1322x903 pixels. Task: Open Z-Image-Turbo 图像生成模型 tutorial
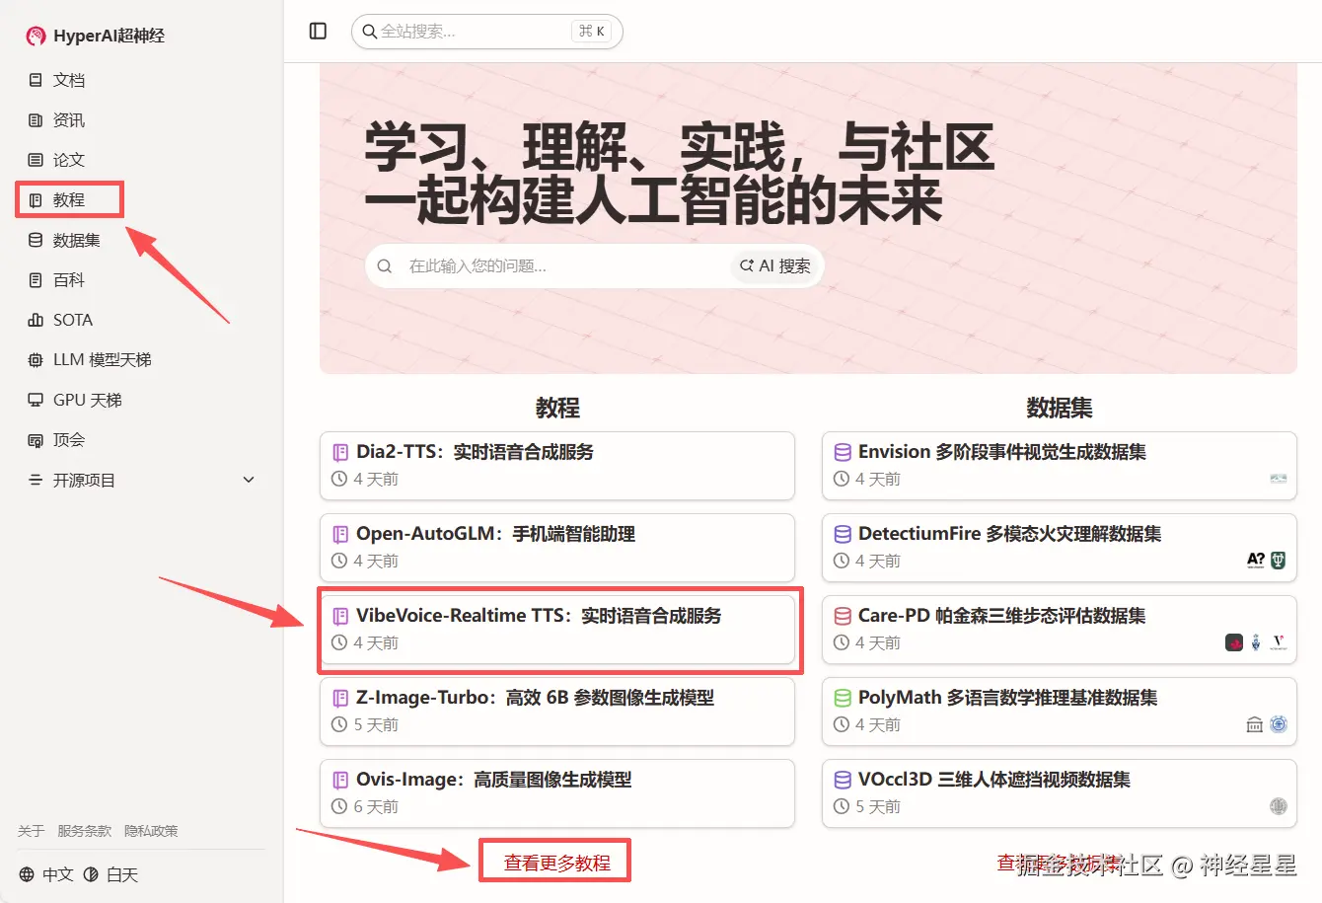[557, 712]
